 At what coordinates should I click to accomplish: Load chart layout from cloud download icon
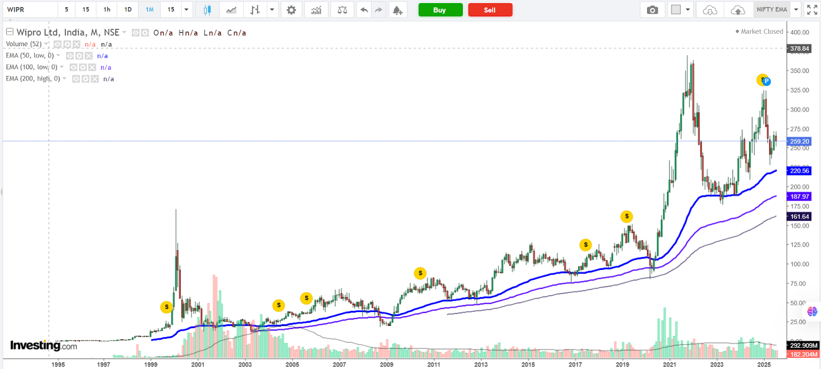tap(710, 10)
